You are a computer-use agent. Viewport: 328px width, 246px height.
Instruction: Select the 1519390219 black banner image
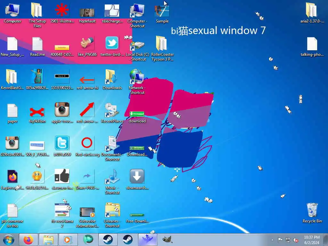point(62,82)
